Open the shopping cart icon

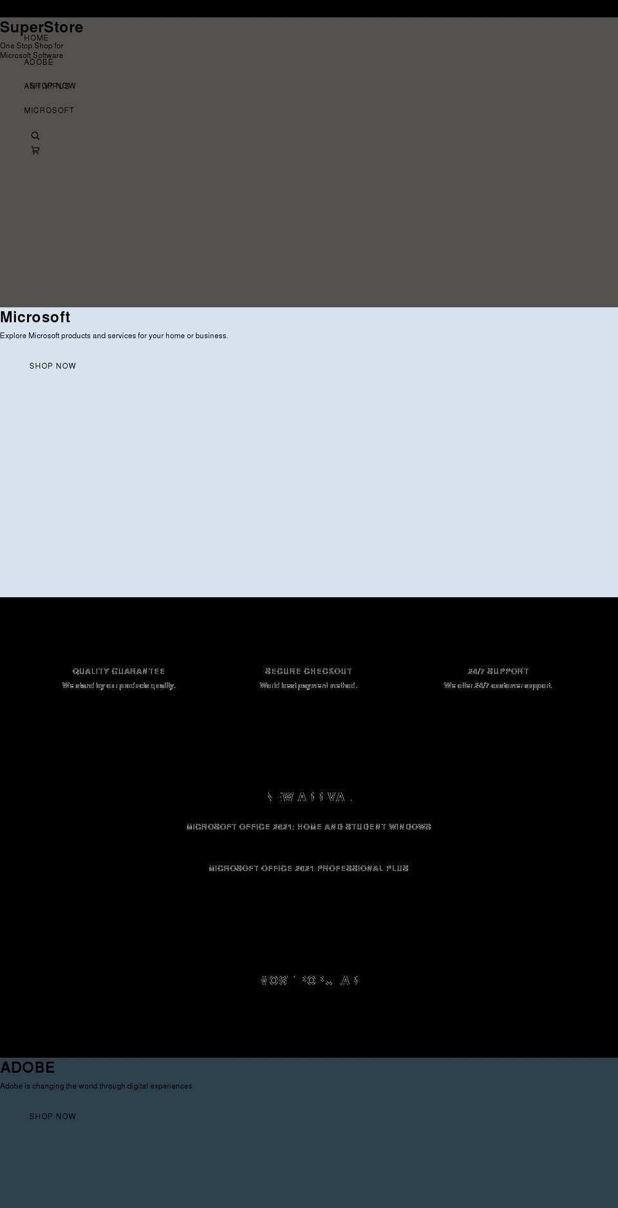[x=35, y=150]
